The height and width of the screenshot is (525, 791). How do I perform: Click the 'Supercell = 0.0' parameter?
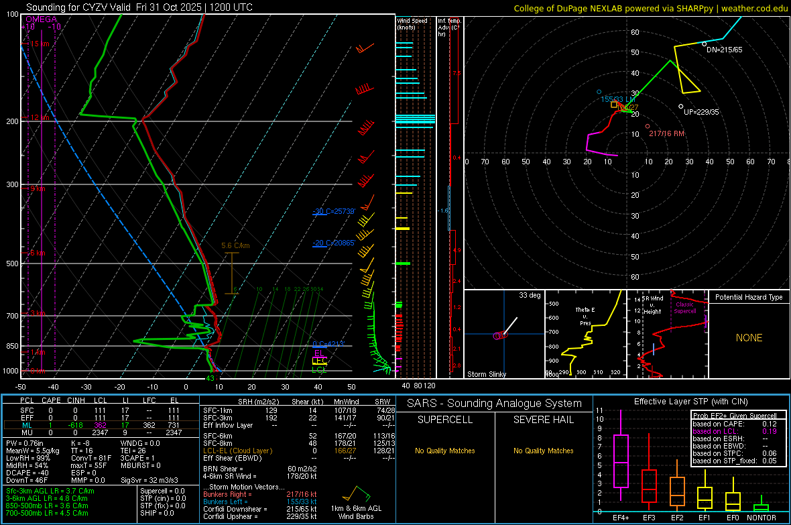(x=162, y=491)
